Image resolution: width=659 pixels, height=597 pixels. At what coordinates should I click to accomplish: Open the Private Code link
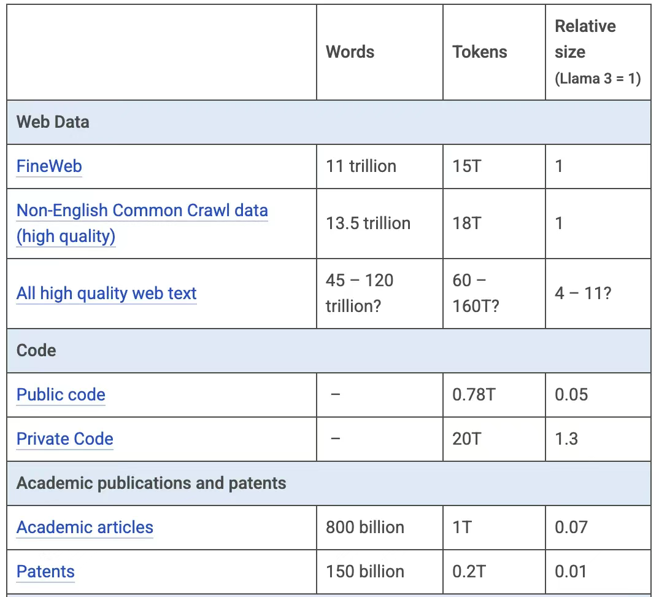tap(64, 439)
